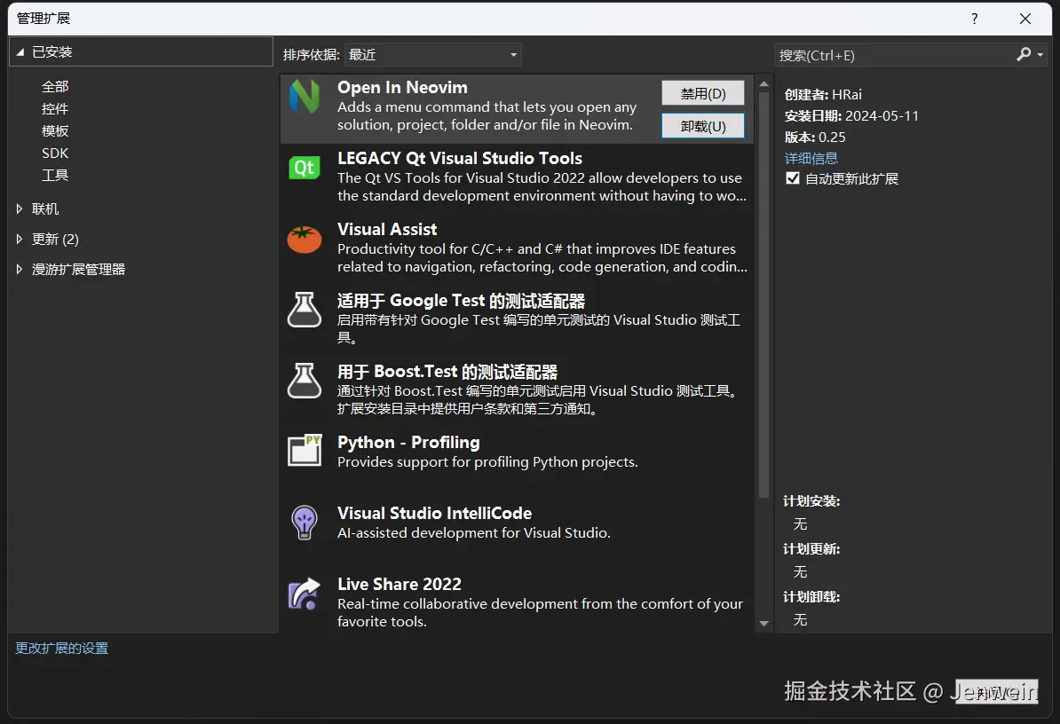
Task: Select the Live Share 2022 title
Action: 399,584
